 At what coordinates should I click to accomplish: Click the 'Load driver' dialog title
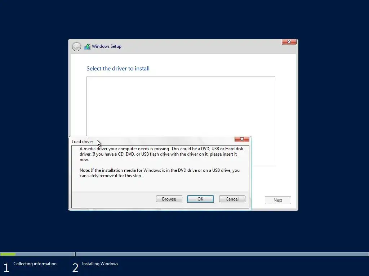83,142
